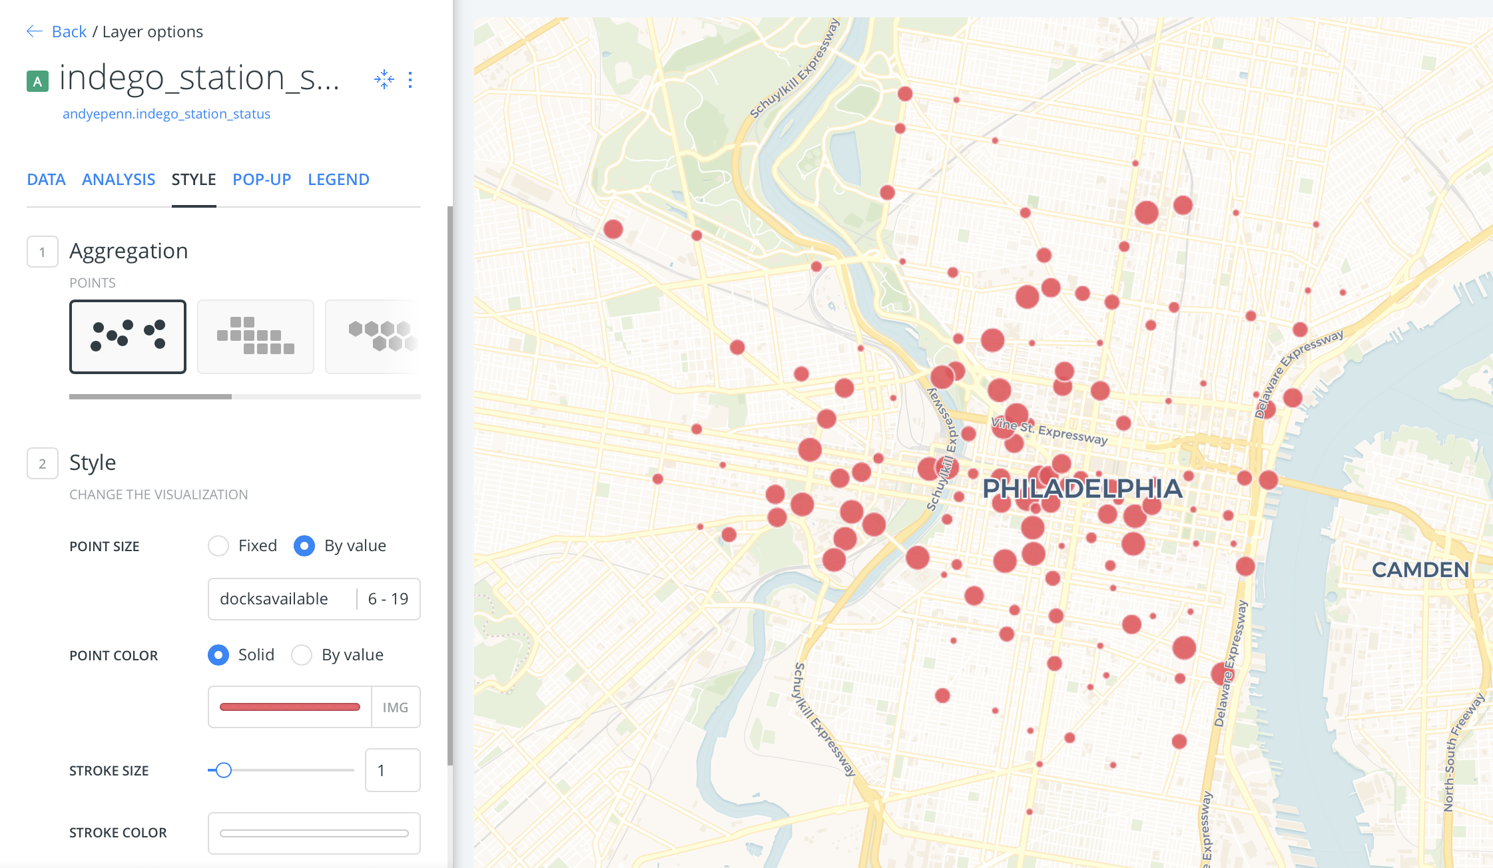The height and width of the screenshot is (868, 1493).
Task: Select the points aggregation icon
Action: [x=128, y=336]
